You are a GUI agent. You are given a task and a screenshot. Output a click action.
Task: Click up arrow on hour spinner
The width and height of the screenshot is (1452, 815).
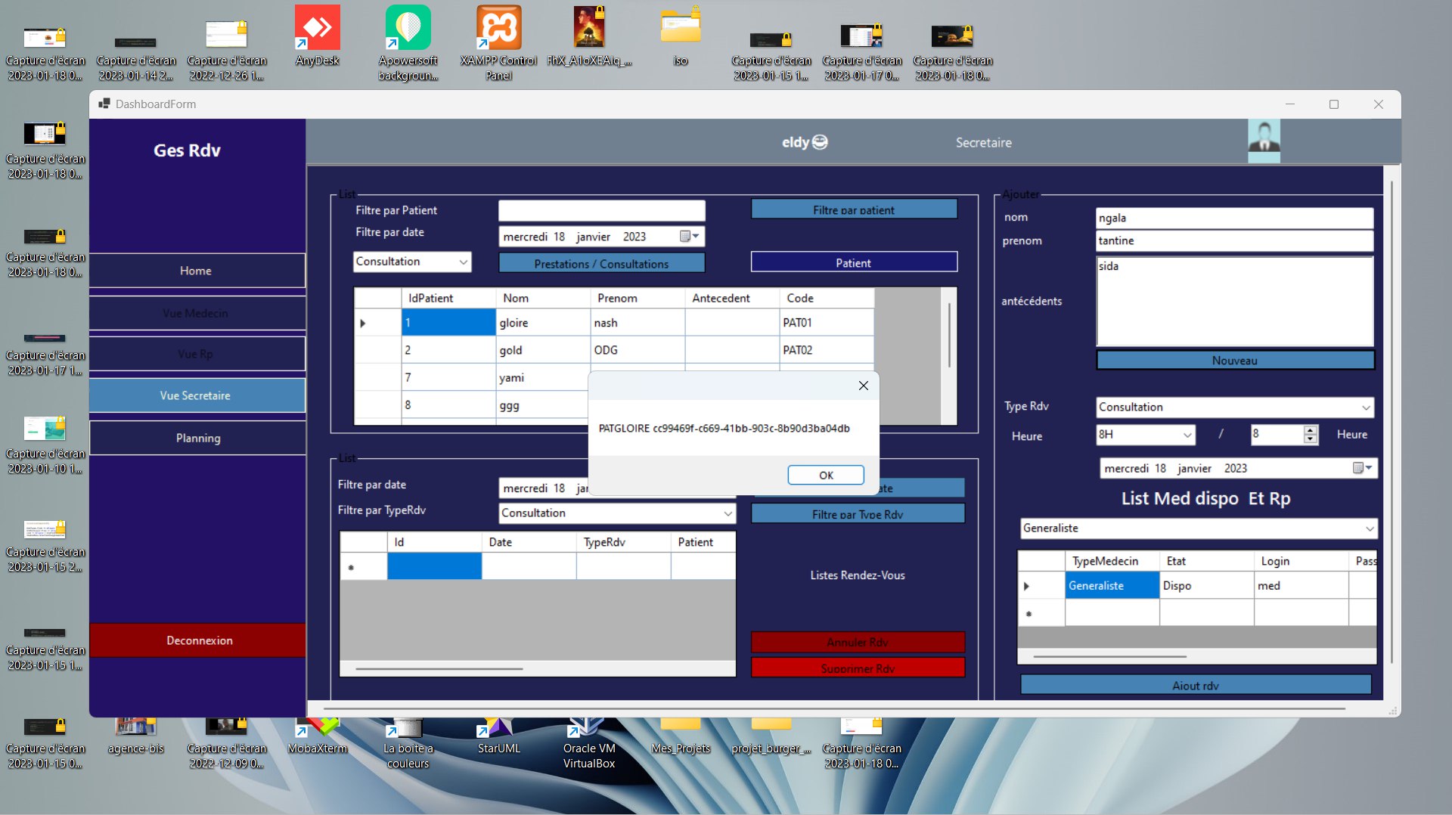click(x=1311, y=430)
